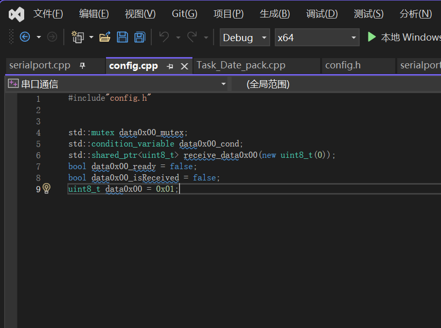Close the config.cpp tab
441x328 pixels.
[x=185, y=66]
